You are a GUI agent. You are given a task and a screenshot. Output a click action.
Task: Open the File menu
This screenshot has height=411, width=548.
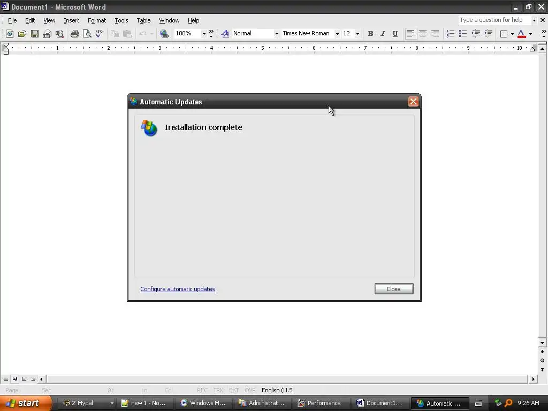pyautogui.click(x=12, y=20)
